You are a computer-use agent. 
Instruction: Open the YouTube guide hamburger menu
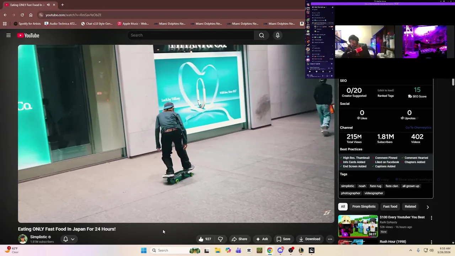pyautogui.click(x=9, y=35)
